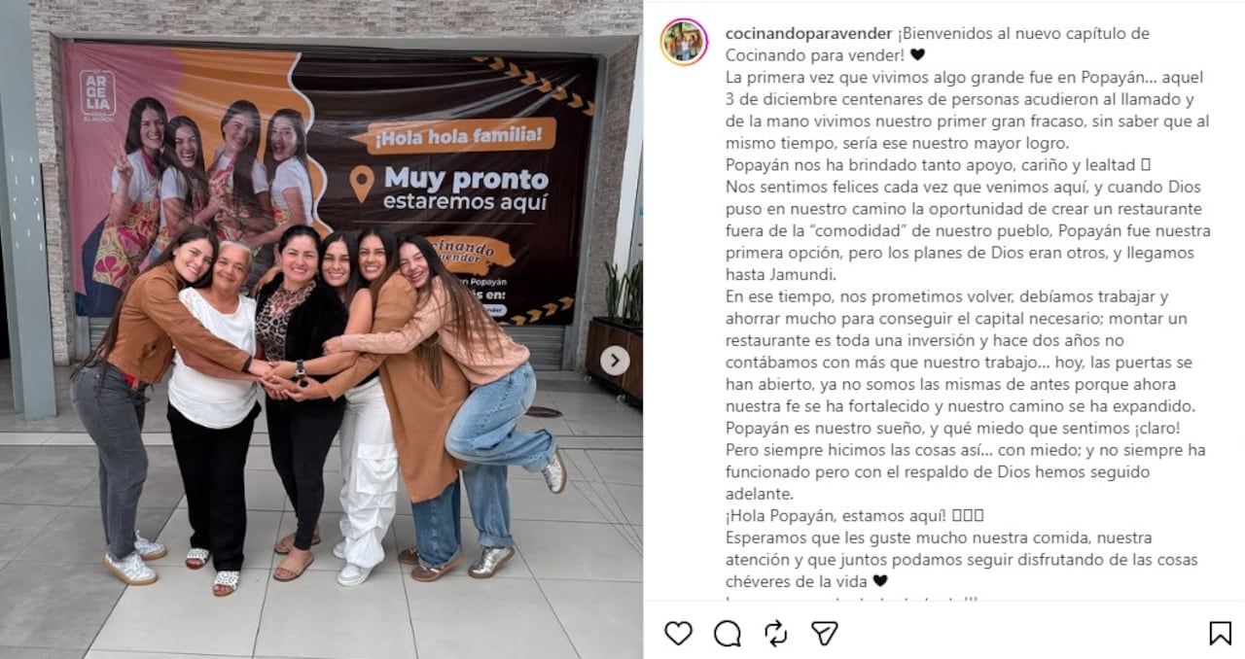Save the post with the bookmark icon
The image size is (1245, 659).
1220,634
